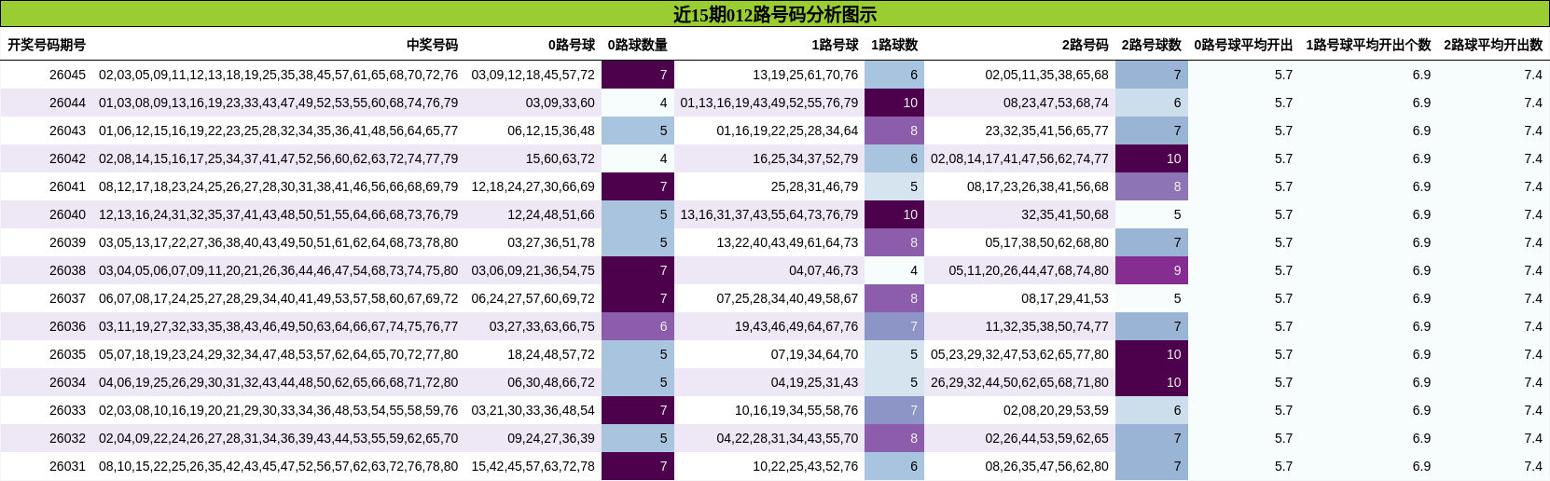Select the 2路号球数 cell showing 10 in row 26034
This screenshot has width=1550, height=481.
[x=1152, y=382]
